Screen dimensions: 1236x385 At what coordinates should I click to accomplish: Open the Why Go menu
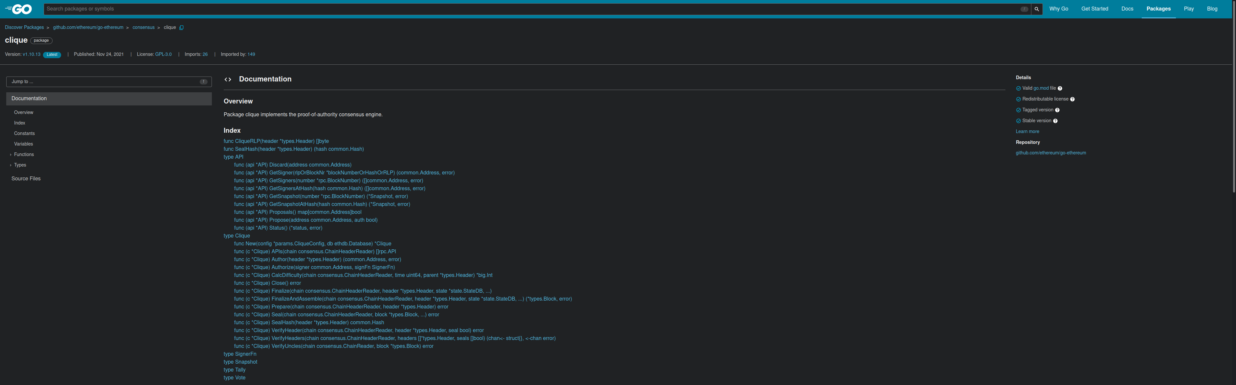coord(1059,9)
